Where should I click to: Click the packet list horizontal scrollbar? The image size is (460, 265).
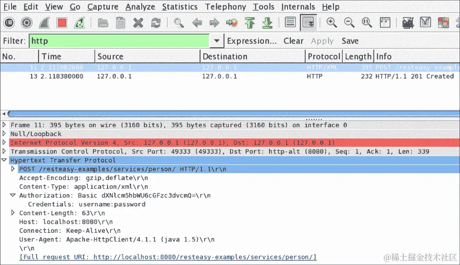point(233,113)
